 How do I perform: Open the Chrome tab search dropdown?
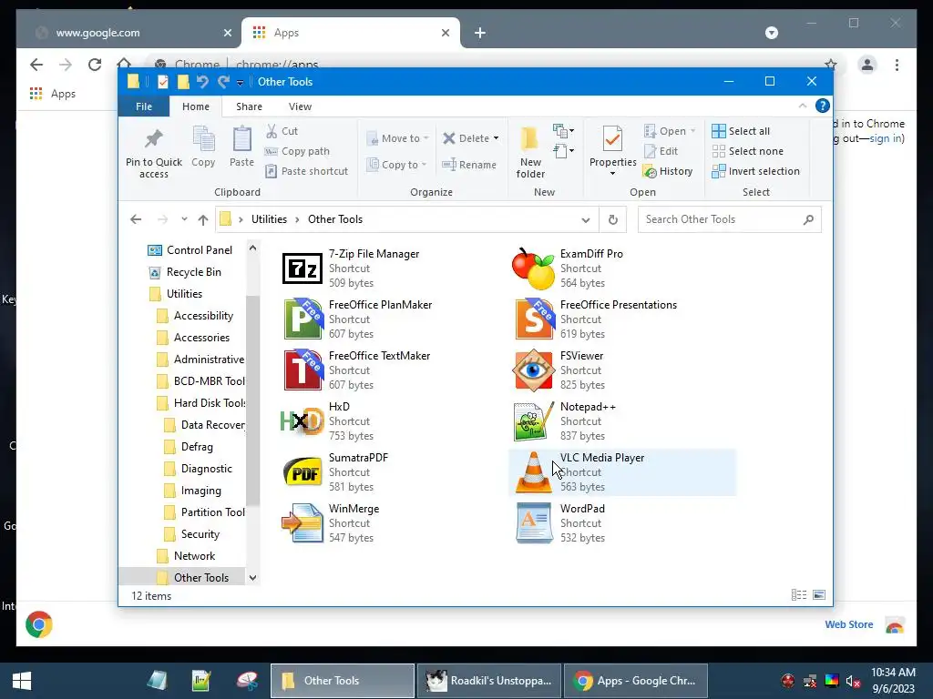(771, 33)
